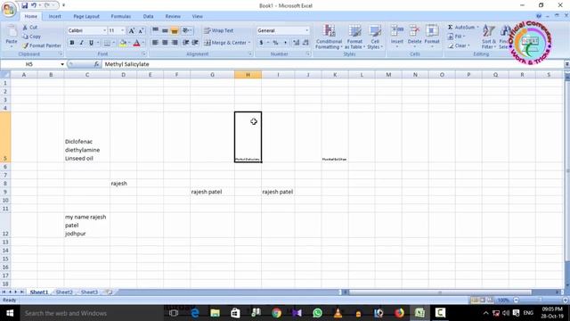The height and width of the screenshot is (321, 570).
Task: Toggle Wrap Text
Action: pyautogui.click(x=219, y=30)
